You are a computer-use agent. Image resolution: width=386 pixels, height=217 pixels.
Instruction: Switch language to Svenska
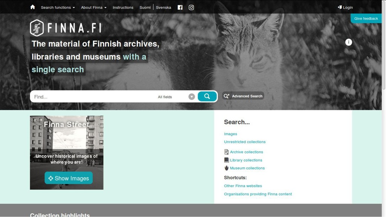pyautogui.click(x=164, y=8)
